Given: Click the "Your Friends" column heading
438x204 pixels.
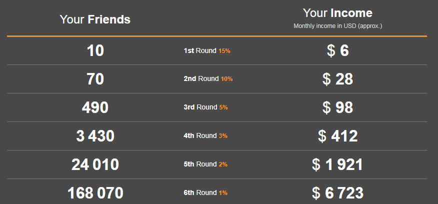Looking at the screenshot, I should [x=95, y=19].
